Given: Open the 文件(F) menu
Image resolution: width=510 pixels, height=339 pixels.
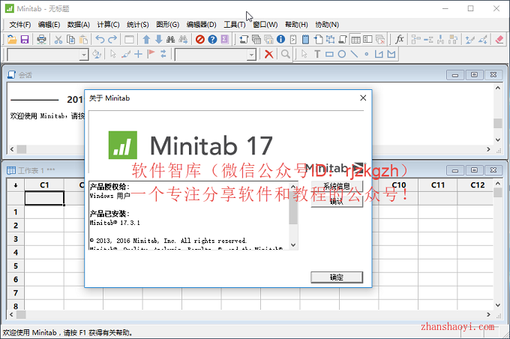Looking at the screenshot, I should click(19, 25).
